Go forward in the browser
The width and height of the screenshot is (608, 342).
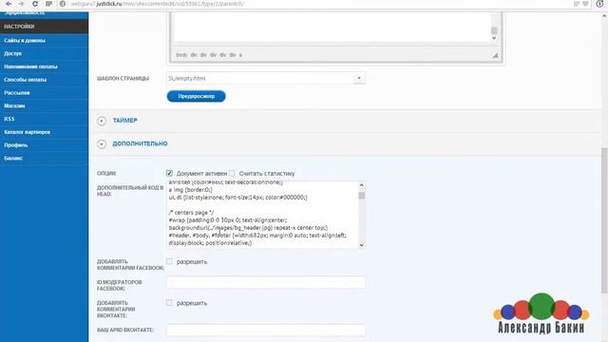[21, 4]
